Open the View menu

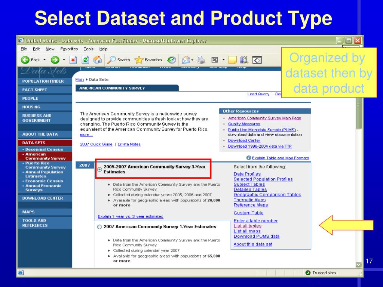(x=50, y=49)
